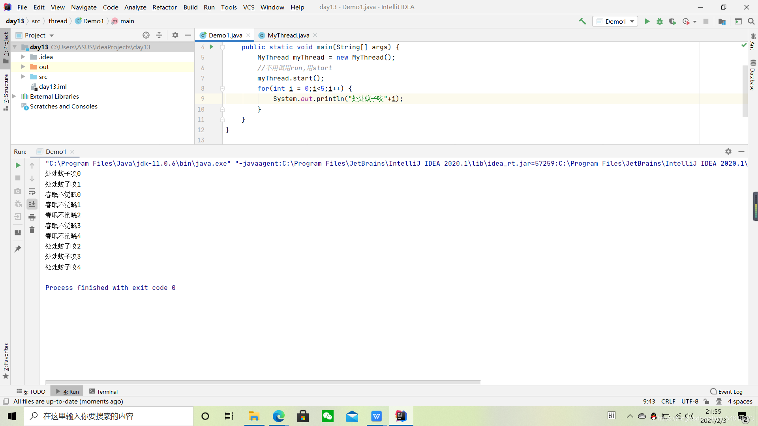758x426 pixels.
Task: Run Demo1 with the toolbar play button
Action: (x=647, y=21)
